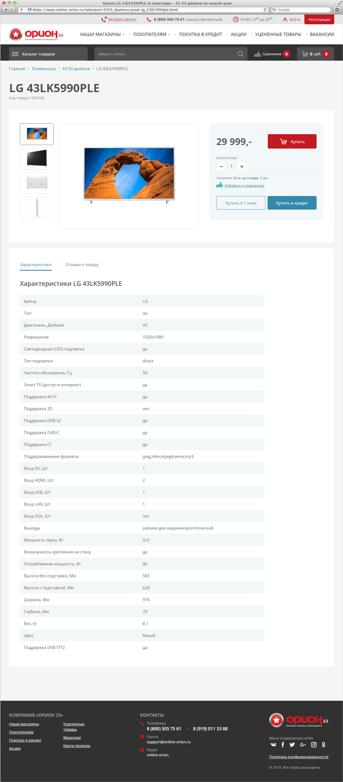Image resolution: width=343 pixels, height=782 pixels.
Task: Select the TV back-view thumbnail
Action: (x=37, y=183)
